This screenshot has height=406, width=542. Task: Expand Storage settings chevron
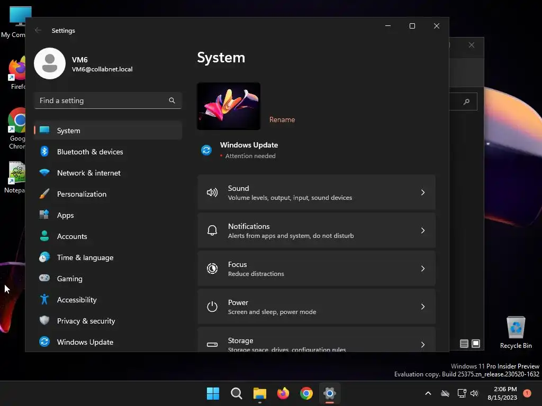point(423,344)
